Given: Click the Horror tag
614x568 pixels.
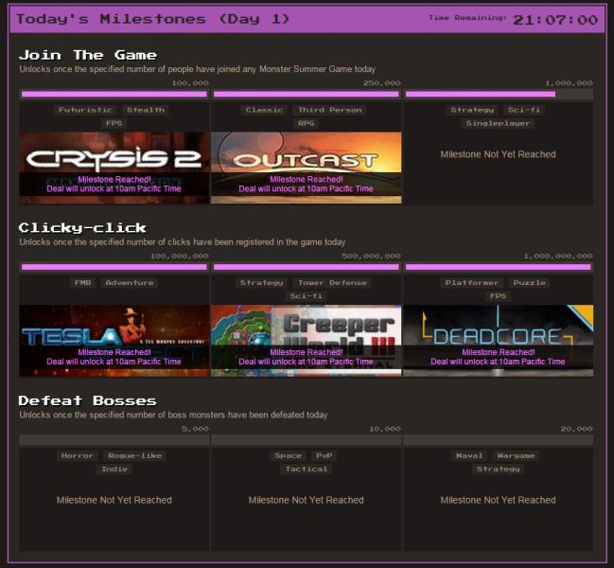Looking at the screenshot, I should (x=78, y=456).
